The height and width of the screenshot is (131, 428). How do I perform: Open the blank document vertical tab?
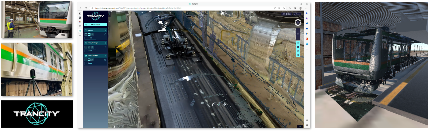coord(80,26)
